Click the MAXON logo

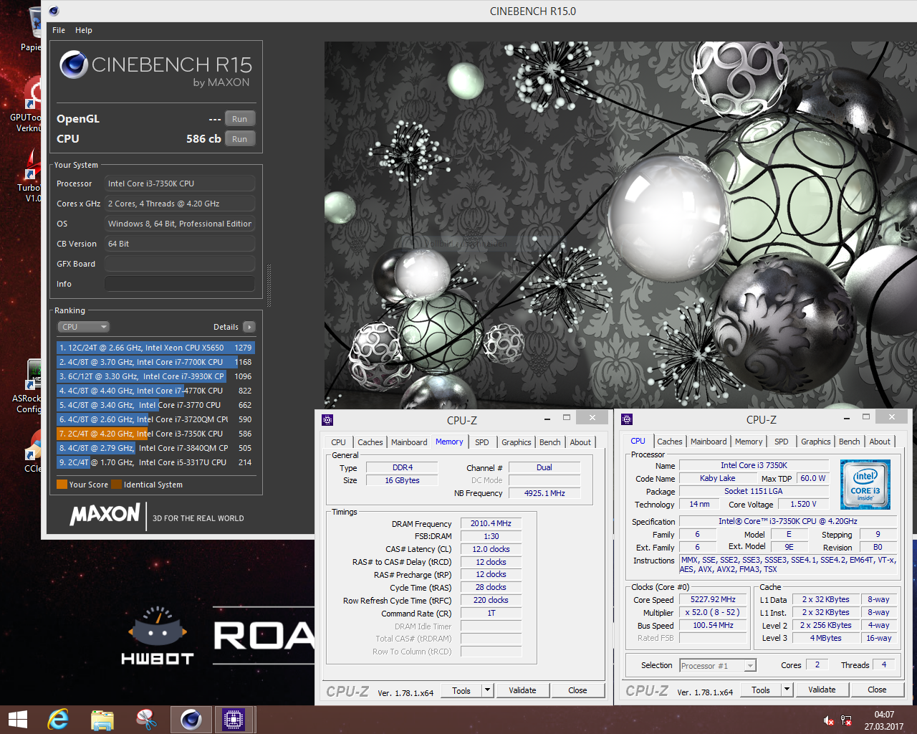pyautogui.click(x=105, y=514)
